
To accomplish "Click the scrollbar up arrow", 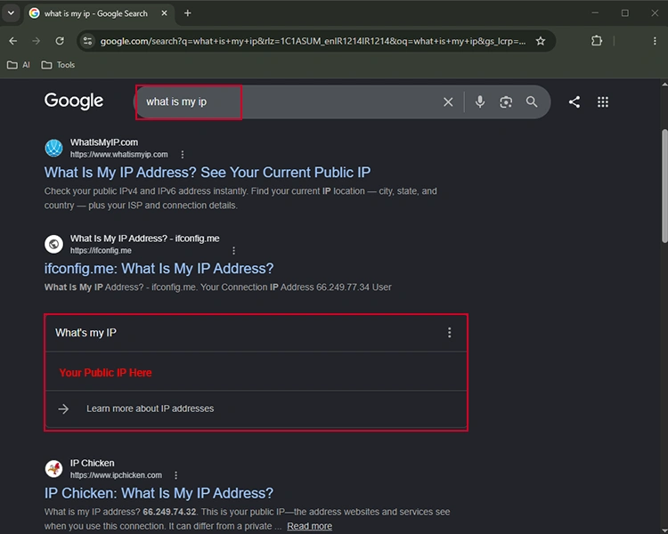I will 664,84.
